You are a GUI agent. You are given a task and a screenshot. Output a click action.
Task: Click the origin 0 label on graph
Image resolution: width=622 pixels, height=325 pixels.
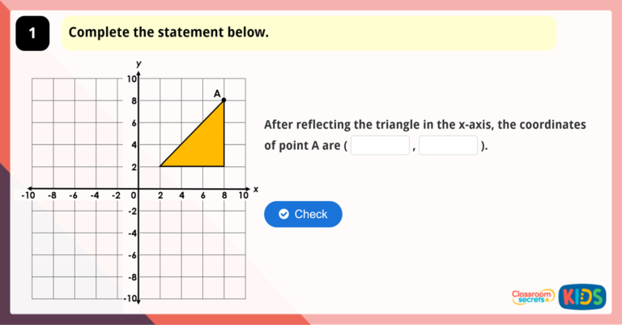coord(134,195)
